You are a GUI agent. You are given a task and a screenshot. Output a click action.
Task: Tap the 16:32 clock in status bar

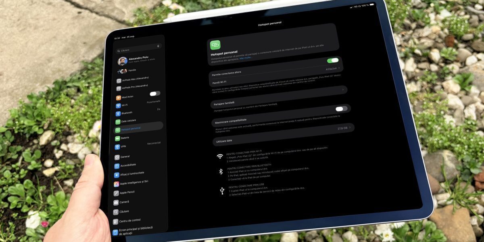(117, 38)
